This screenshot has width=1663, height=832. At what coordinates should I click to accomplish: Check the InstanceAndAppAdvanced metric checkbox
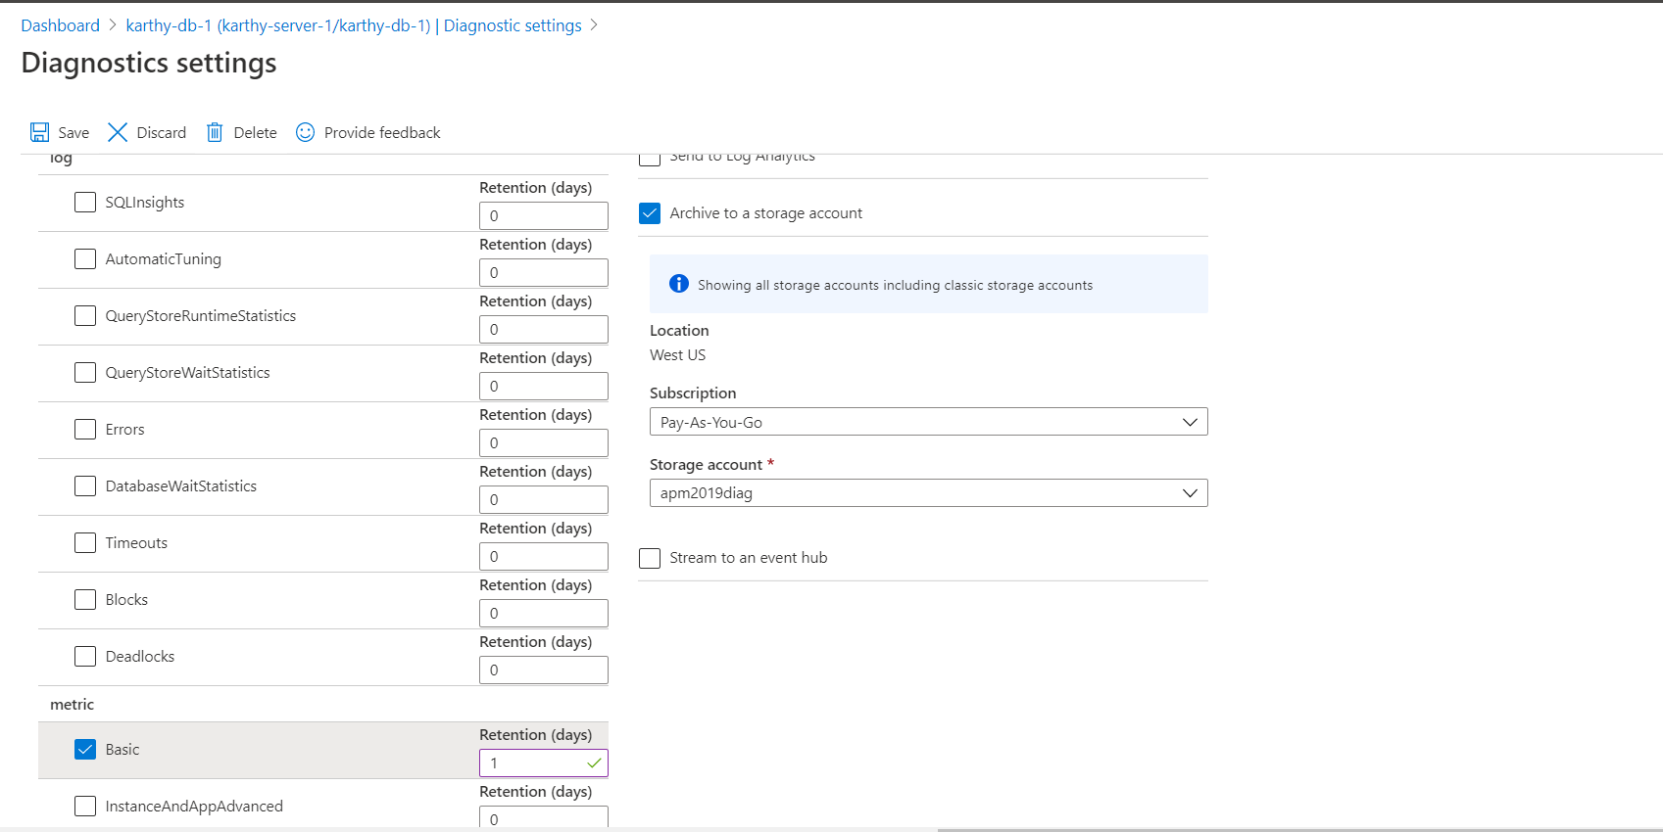(85, 807)
